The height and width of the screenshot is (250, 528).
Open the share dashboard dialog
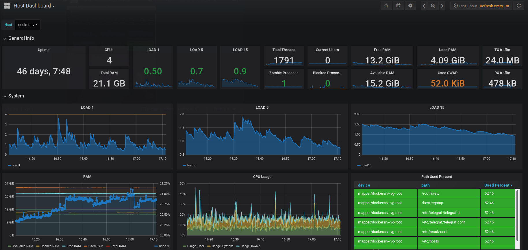pyautogui.click(x=398, y=6)
